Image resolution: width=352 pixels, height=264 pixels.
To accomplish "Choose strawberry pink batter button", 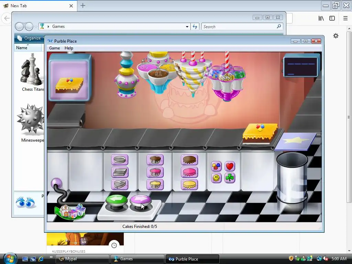I will point(155,172).
